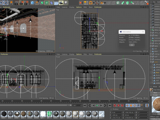
Task: Click the green gear-shaped toolbar icon
Action: pos(118,3)
